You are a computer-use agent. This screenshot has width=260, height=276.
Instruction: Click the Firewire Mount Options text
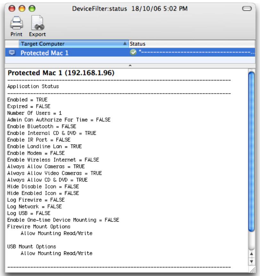(39, 227)
